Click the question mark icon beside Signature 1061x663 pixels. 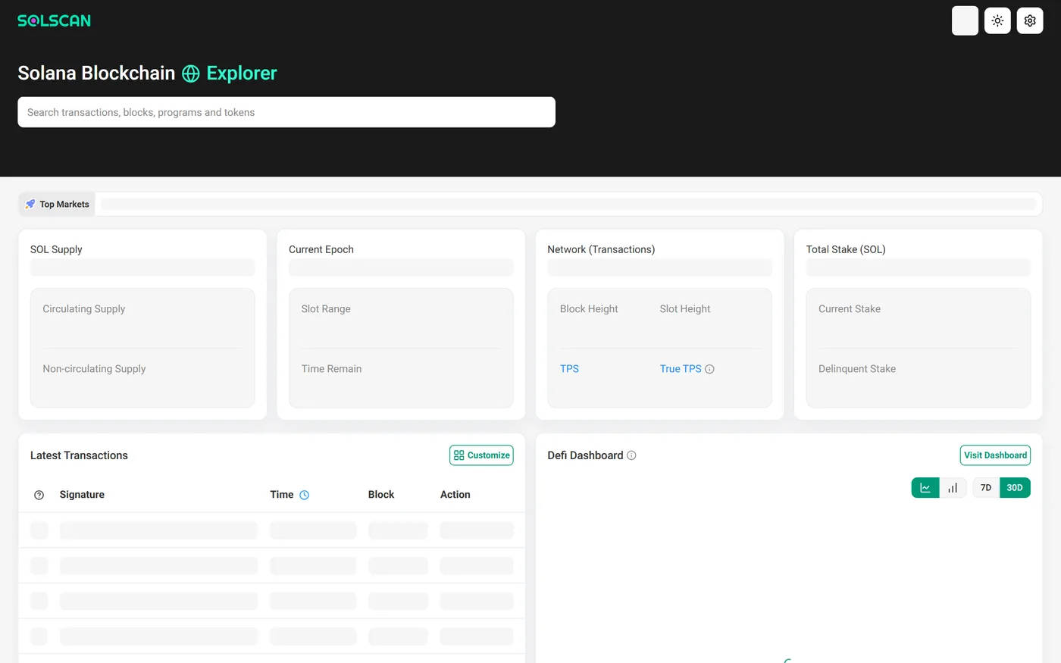click(39, 495)
